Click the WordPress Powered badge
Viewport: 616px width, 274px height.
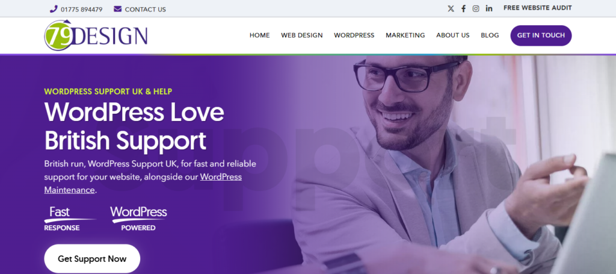click(138, 219)
